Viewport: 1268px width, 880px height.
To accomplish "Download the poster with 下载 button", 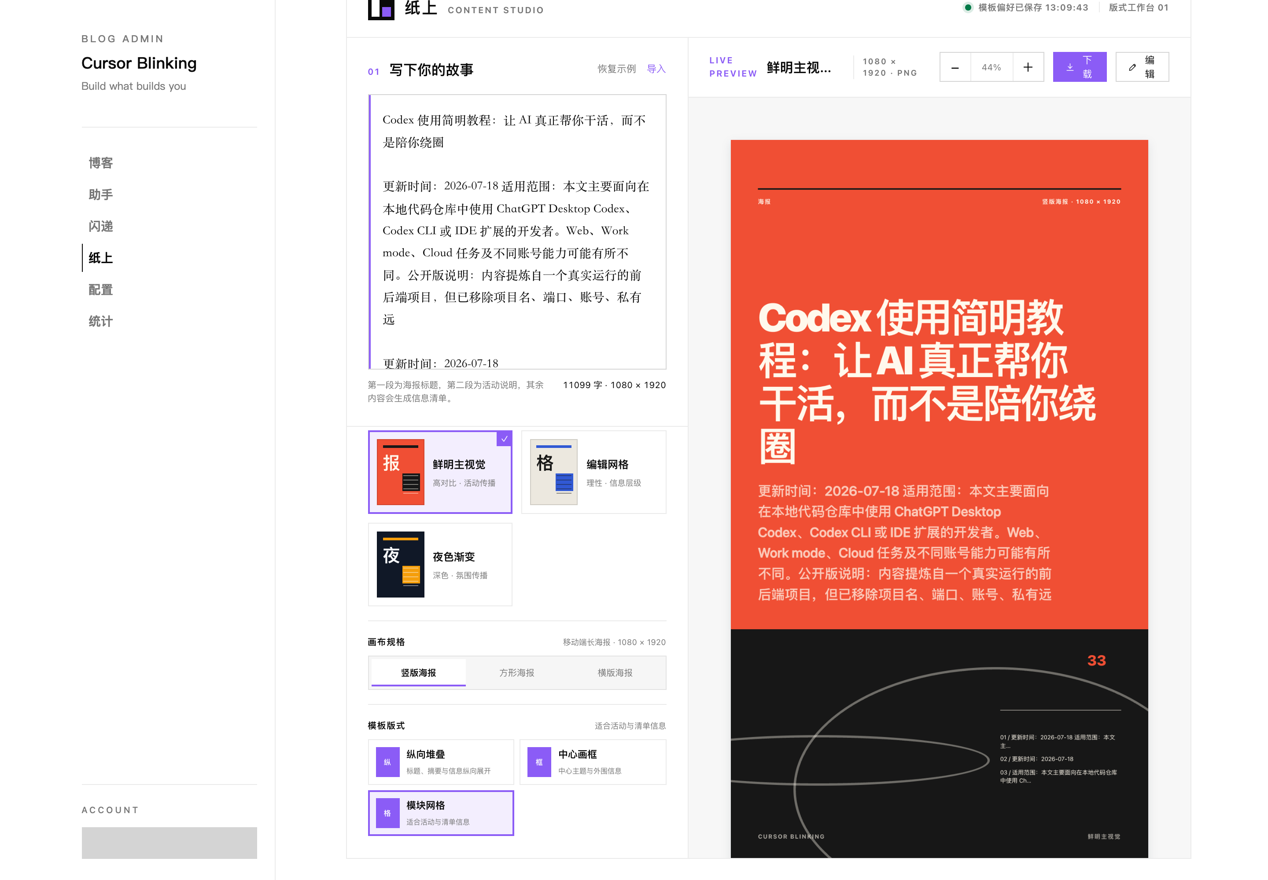I will pos(1079,67).
